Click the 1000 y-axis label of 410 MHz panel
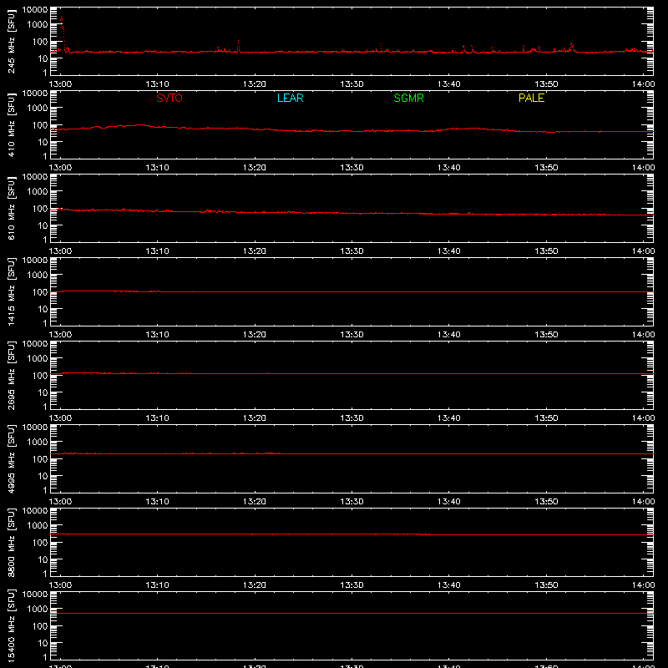Viewport: 668px width, 668px height. coord(38,109)
